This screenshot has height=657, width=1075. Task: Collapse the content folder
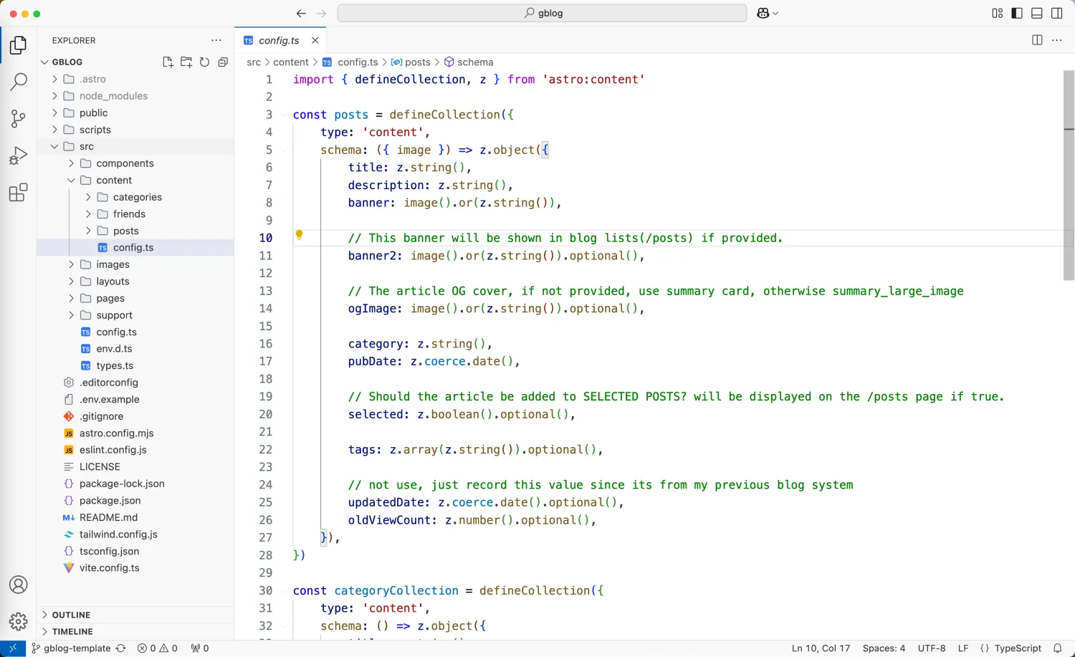[x=114, y=181]
